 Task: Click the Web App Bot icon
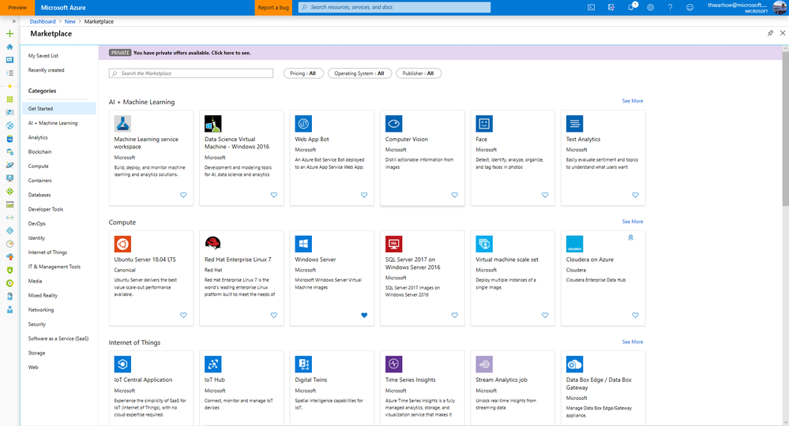tap(303, 124)
